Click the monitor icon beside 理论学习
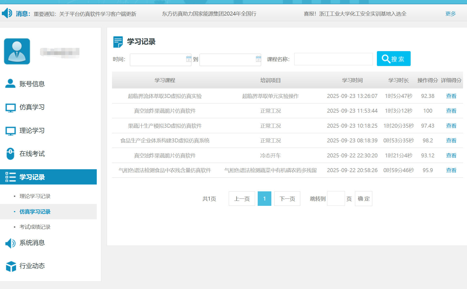This screenshot has height=289, width=467. point(11,131)
